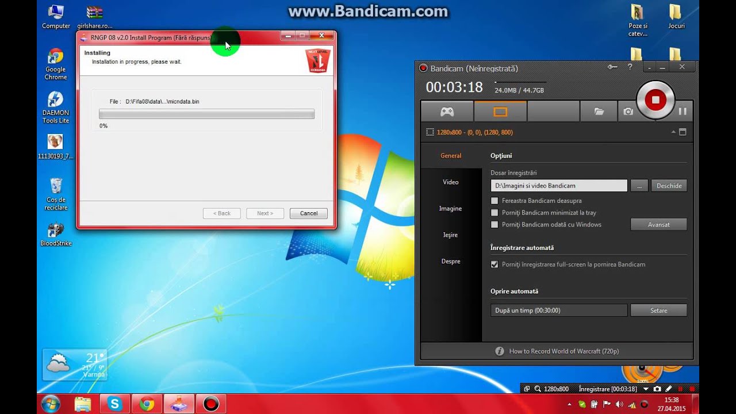Viewport: 736px width, 414px height.
Task: Enable Fereastra Bandicam deasupra option
Action: (x=494, y=201)
